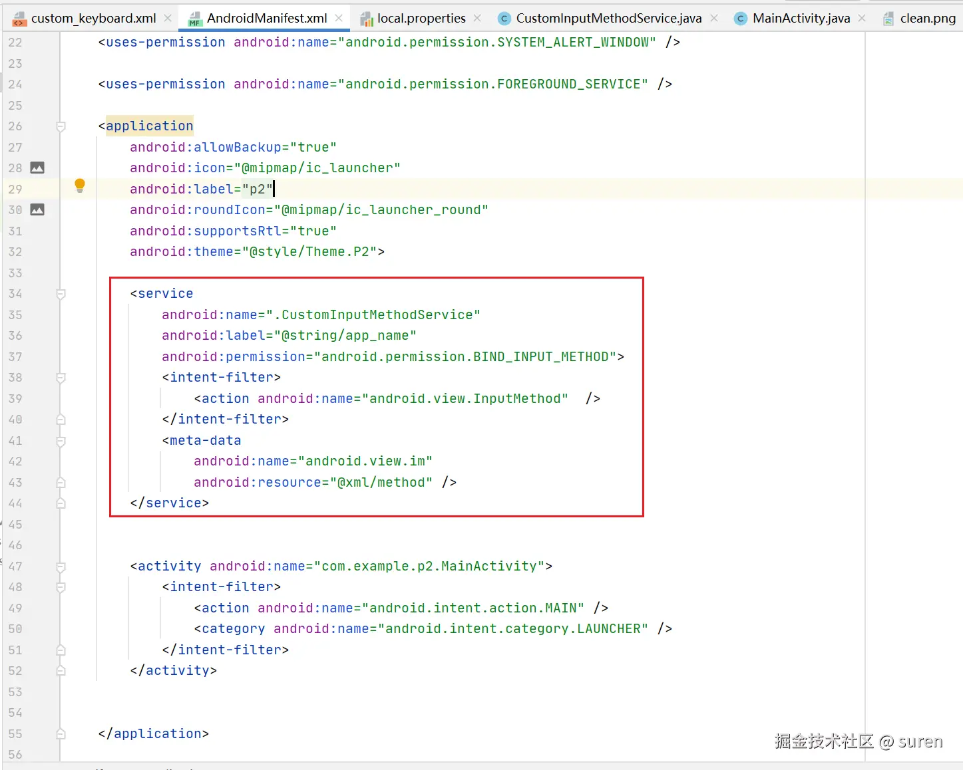Open local.properties tab
963x770 pixels.
pyautogui.click(x=421, y=18)
